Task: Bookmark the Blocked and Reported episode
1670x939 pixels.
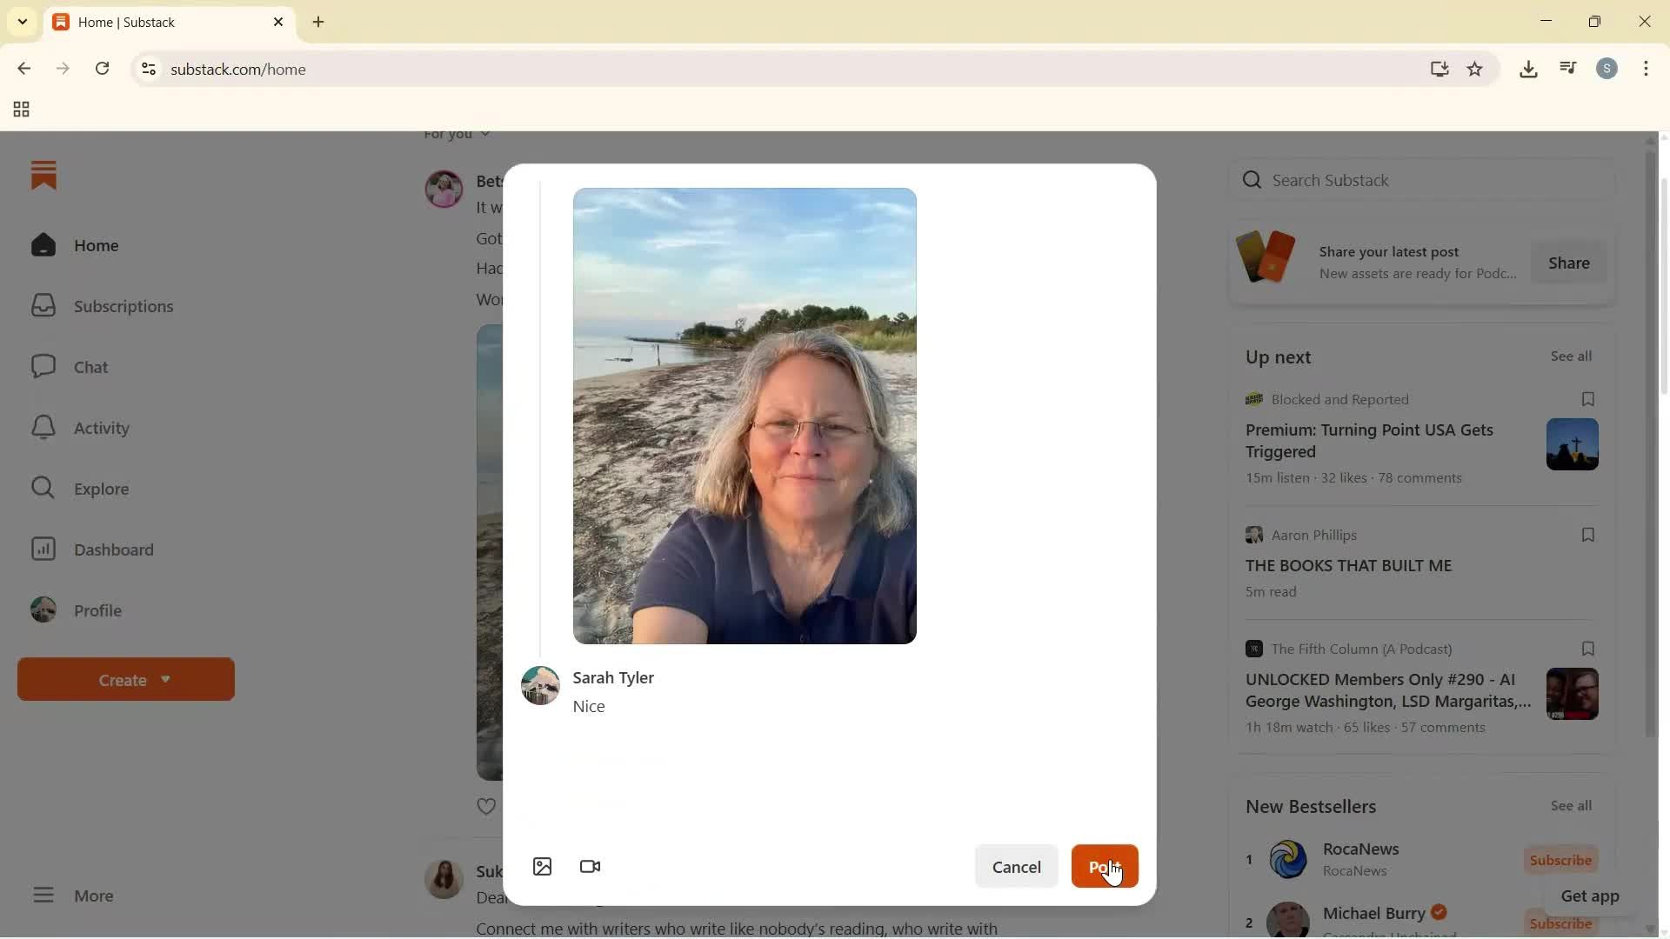Action: tap(1588, 399)
